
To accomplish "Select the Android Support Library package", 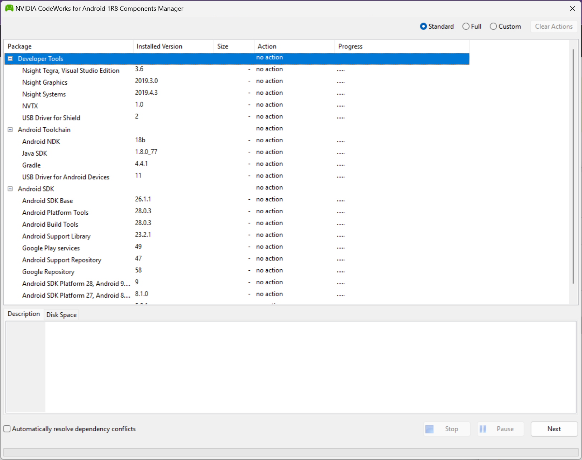I will pyautogui.click(x=56, y=236).
